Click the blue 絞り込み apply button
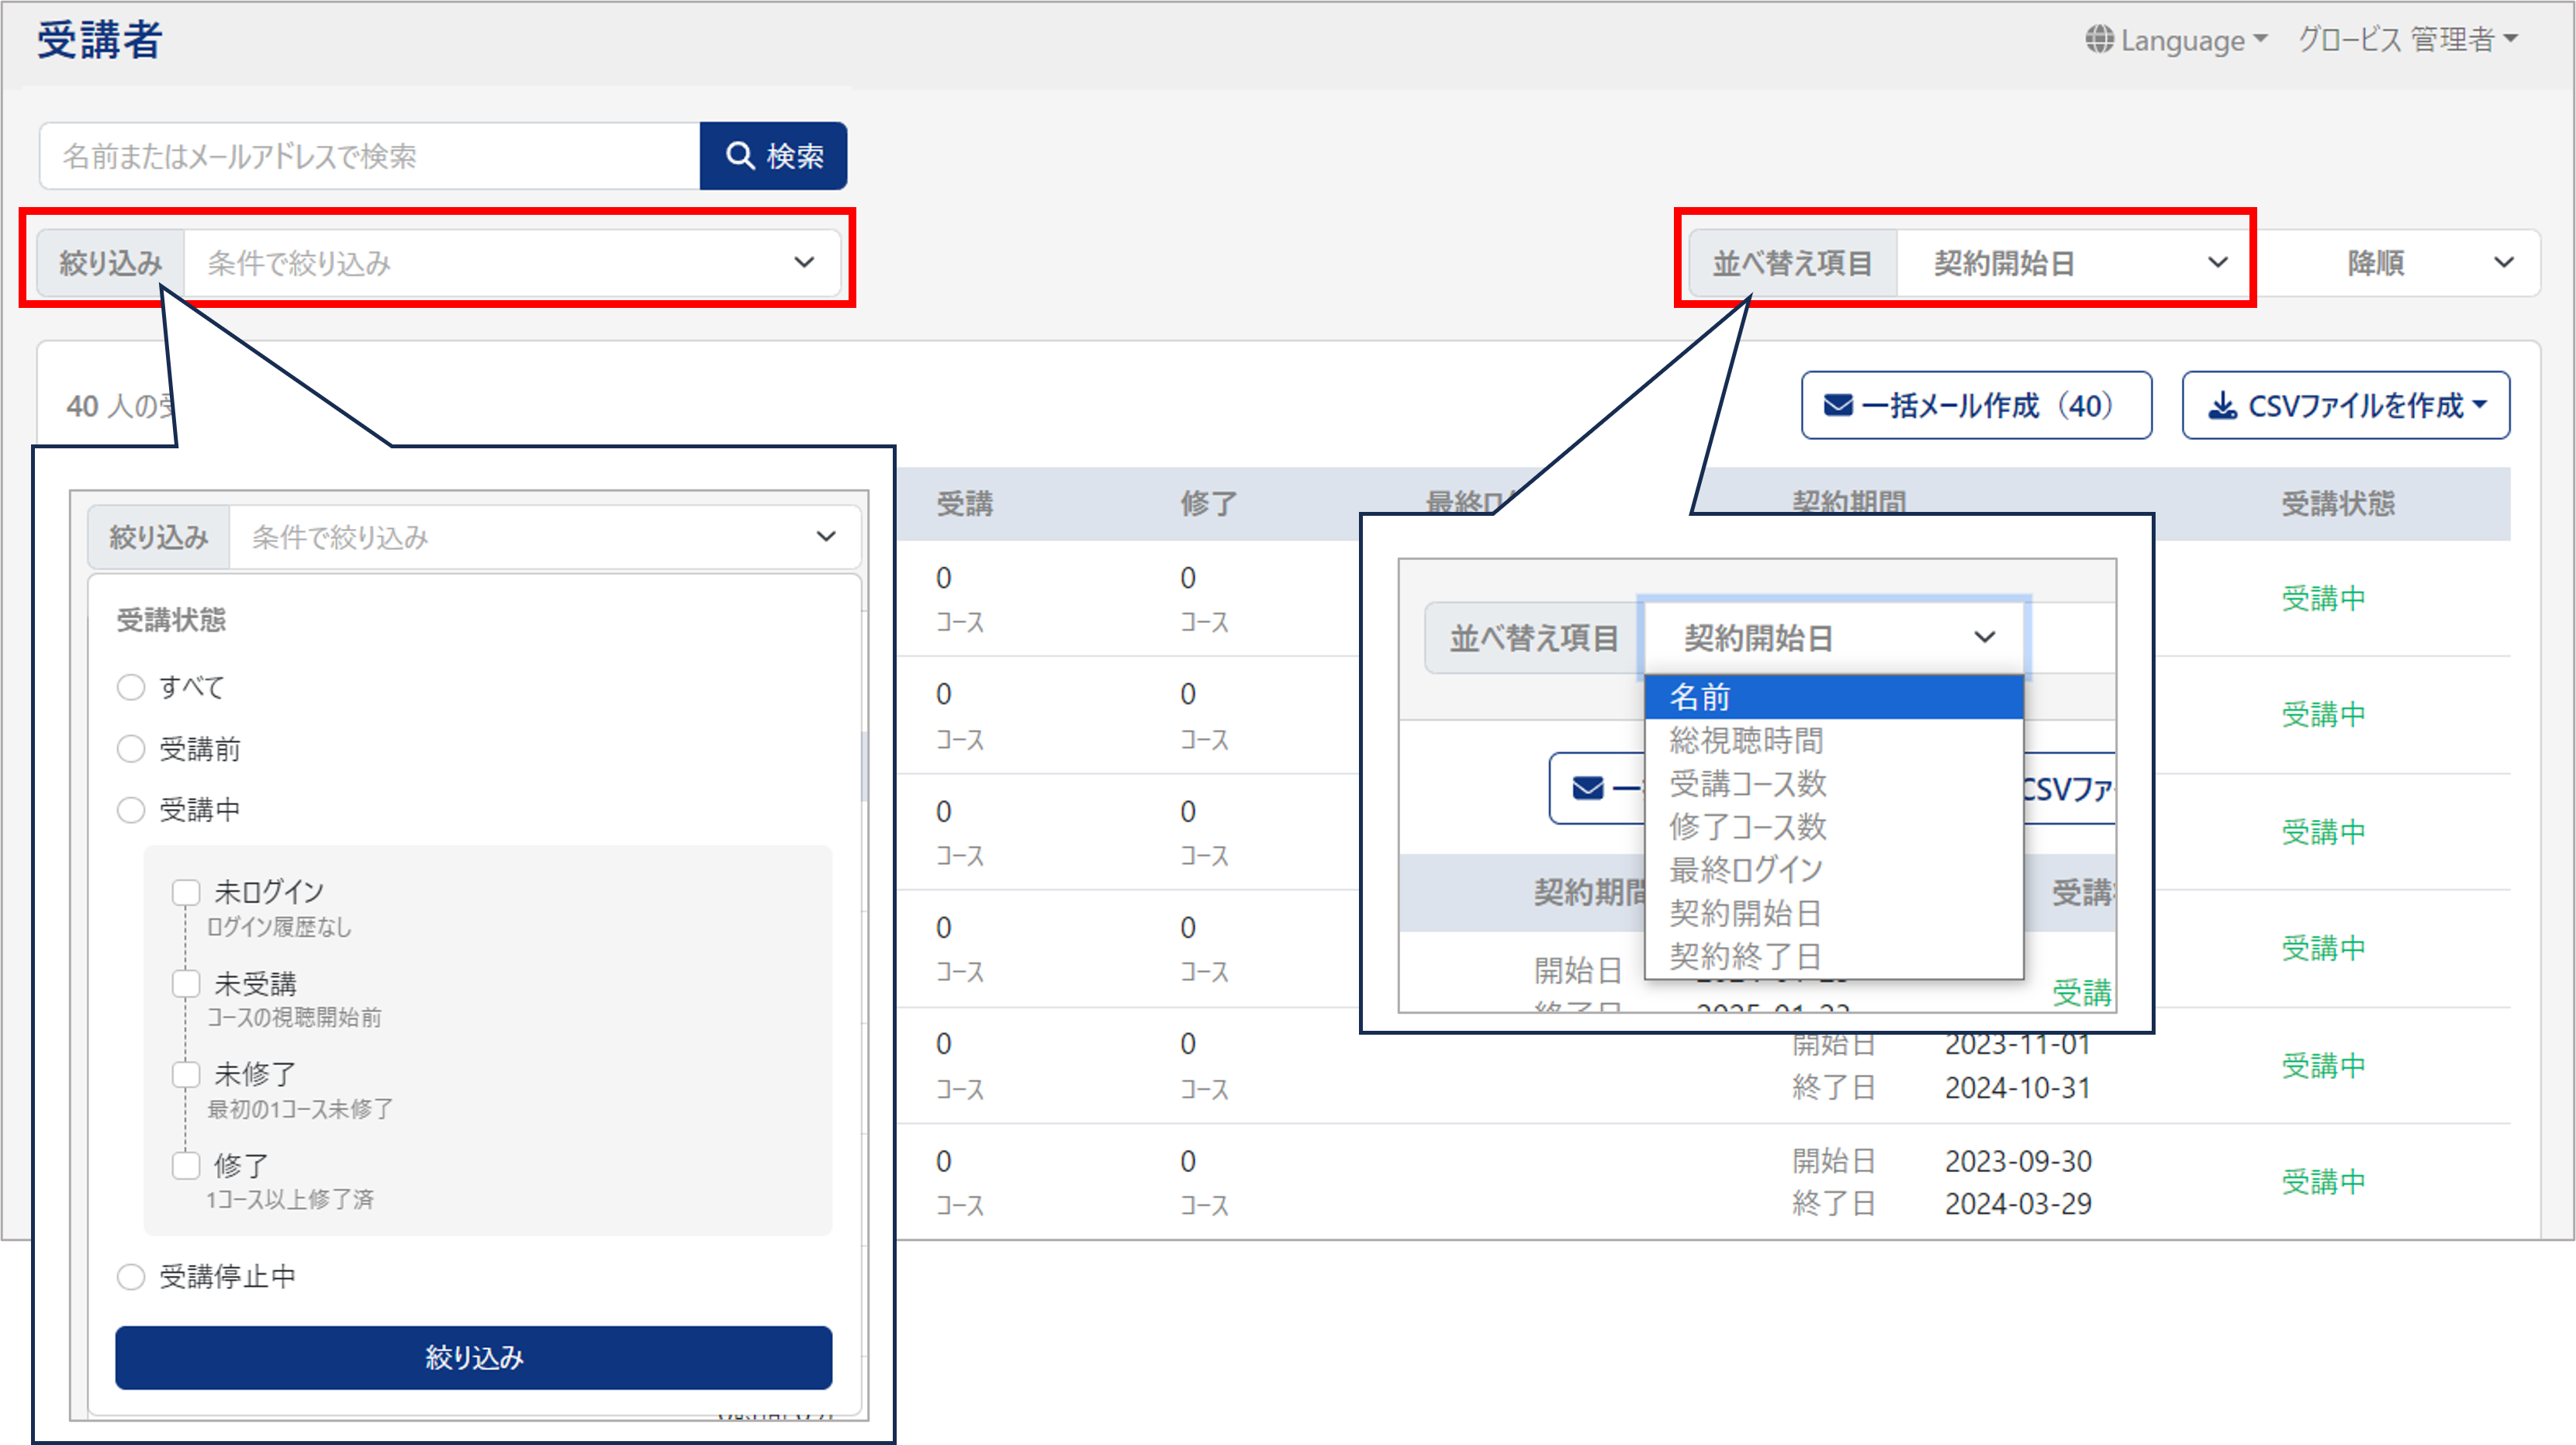The height and width of the screenshot is (1445, 2576). click(474, 1357)
